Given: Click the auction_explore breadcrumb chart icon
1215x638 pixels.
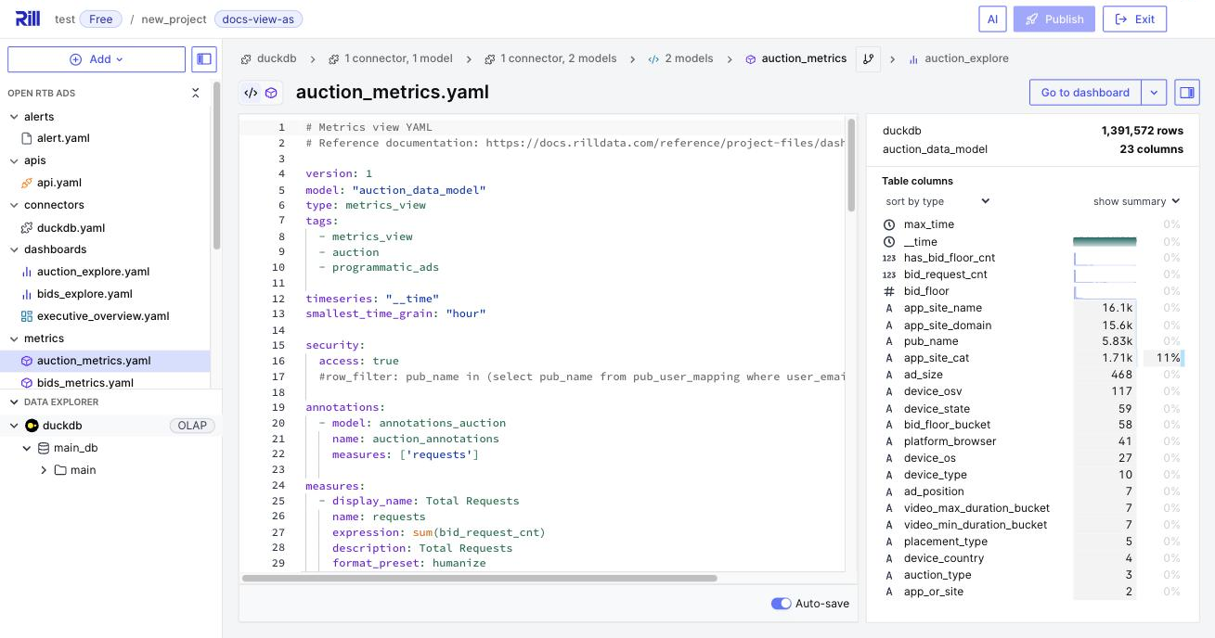Looking at the screenshot, I should coord(913,58).
